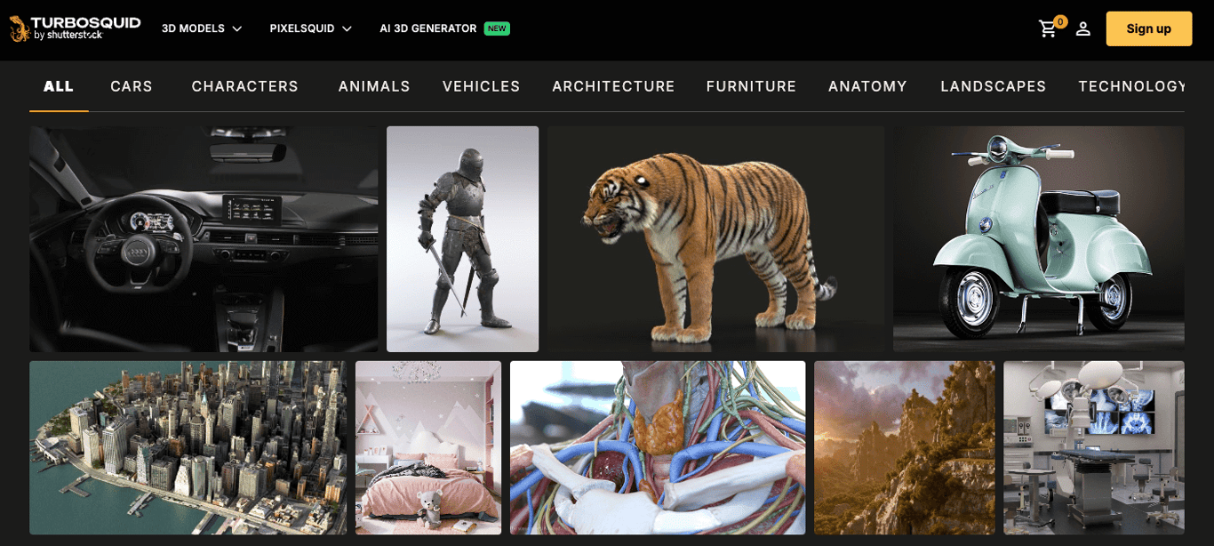This screenshot has height=546, width=1214.
Task: Open the PIXELSQUID dropdown menu
Action: (x=303, y=28)
